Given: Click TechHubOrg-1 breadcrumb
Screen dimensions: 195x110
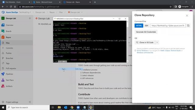Looking at the screenshot, I should [25, 12].
